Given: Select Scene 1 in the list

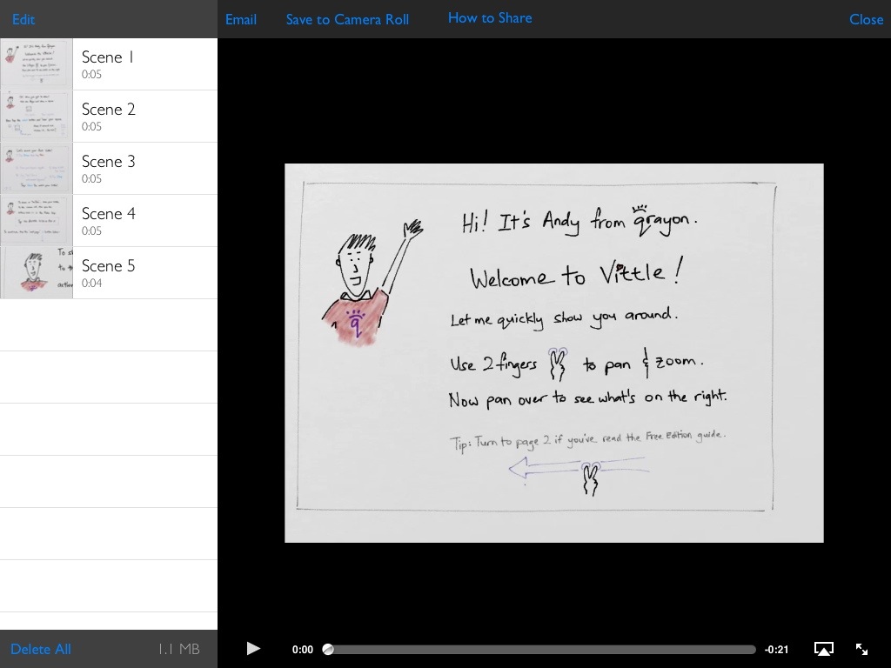Looking at the screenshot, I should pyautogui.click(x=109, y=64).
